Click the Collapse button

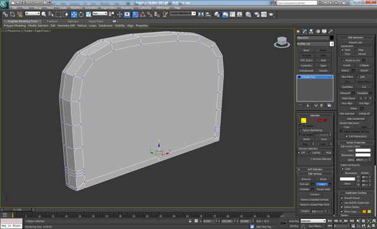click(364, 66)
